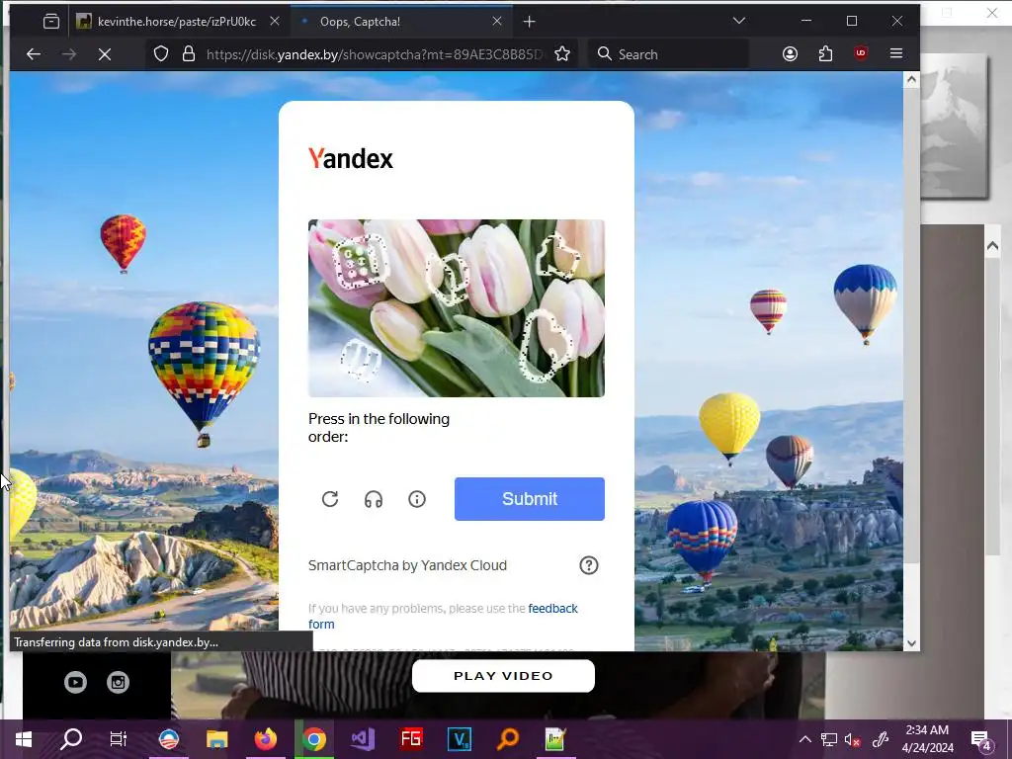Show hidden system tray icons
This screenshot has width=1012, height=759.
(x=804, y=739)
